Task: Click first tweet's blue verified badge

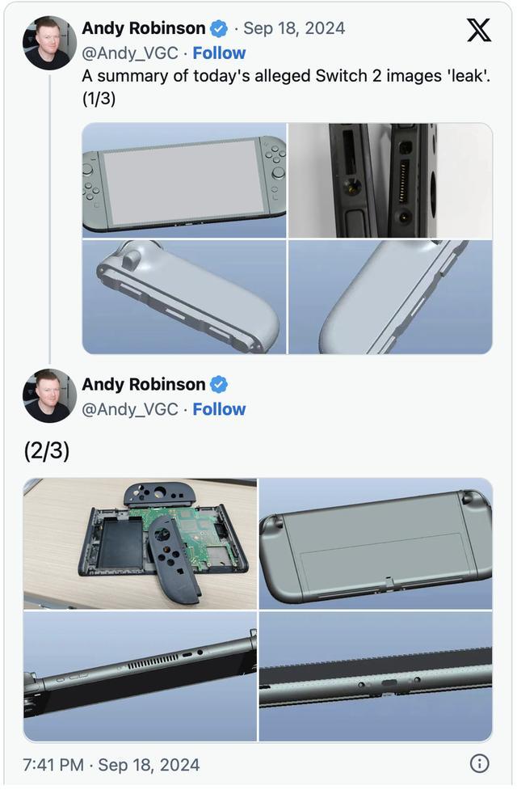Action: tap(219, 28)
